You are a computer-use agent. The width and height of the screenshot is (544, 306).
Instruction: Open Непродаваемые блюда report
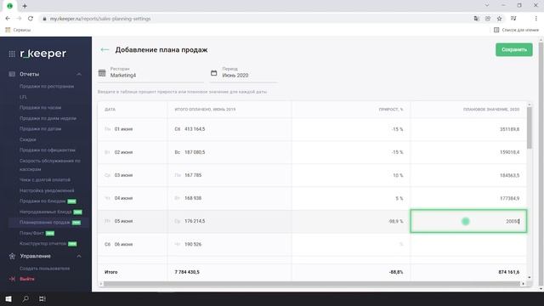tap(45, 212)
